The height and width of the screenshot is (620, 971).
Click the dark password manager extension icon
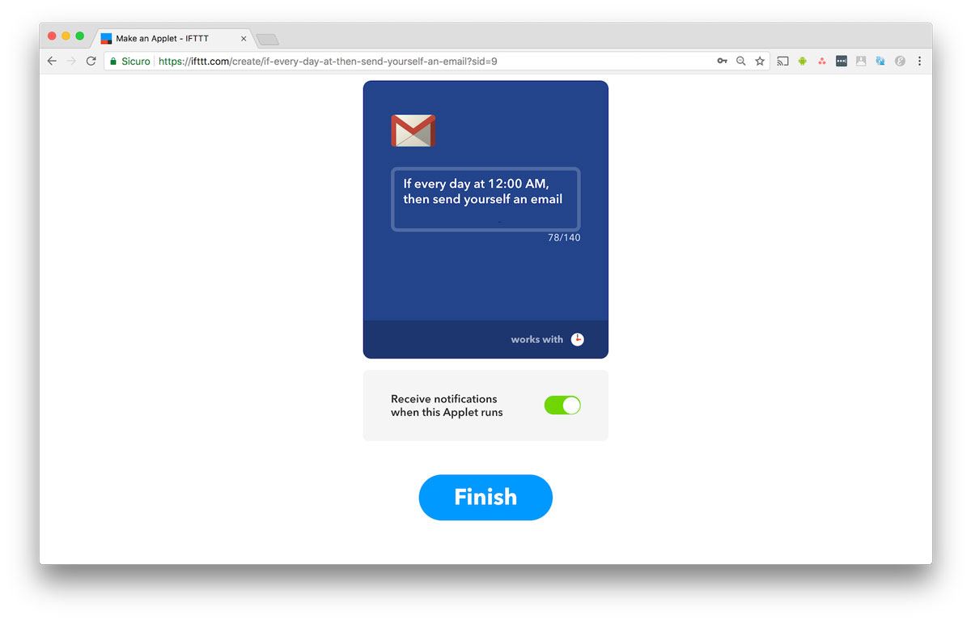point(842,61)
